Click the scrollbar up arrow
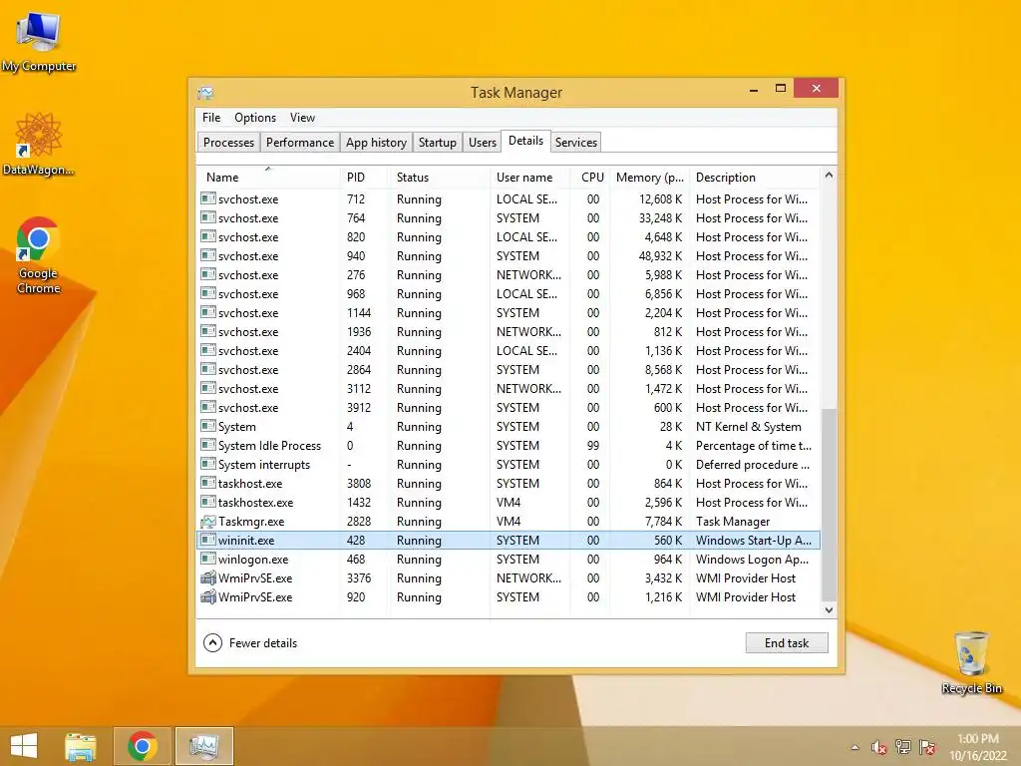 829,176
